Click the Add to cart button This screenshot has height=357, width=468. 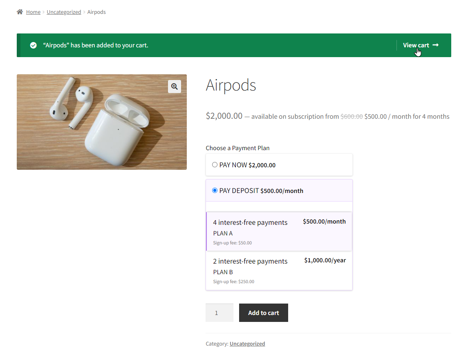click(x=264, y=313)
